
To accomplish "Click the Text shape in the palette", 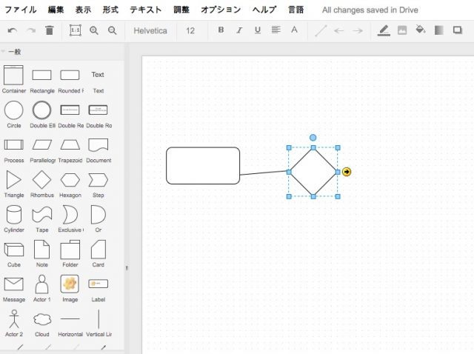I will coord(98,75).
